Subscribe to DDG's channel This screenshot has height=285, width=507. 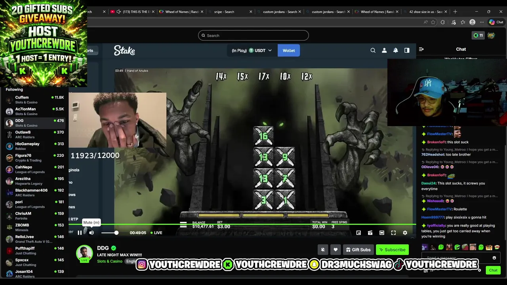click(x=392, y=250)
